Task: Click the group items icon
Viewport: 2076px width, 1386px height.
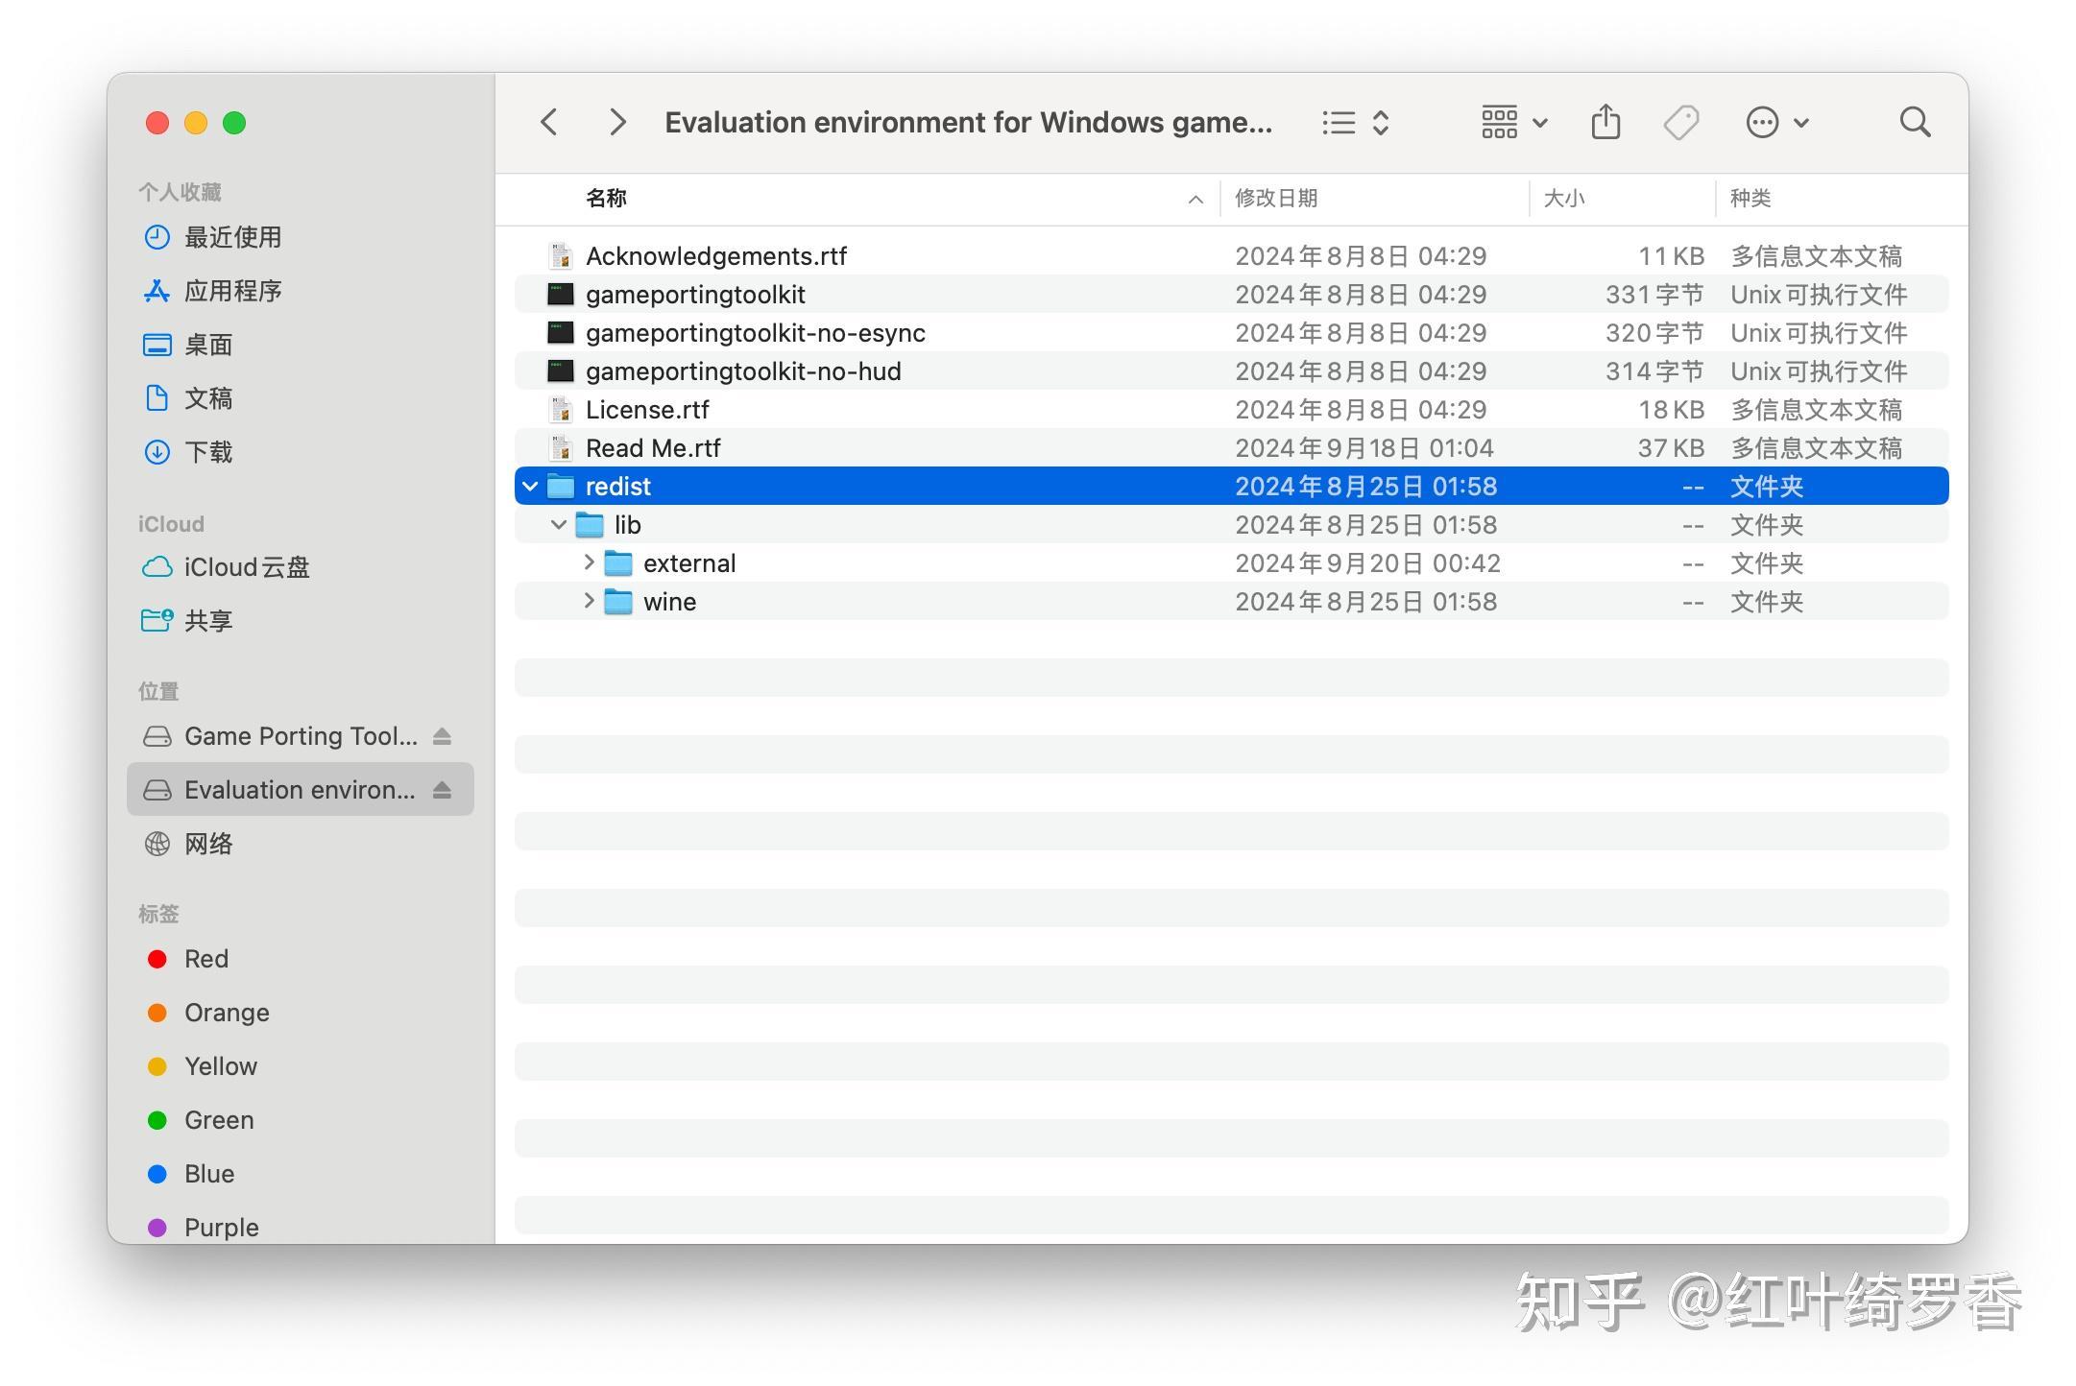Action: click(x=1499, y=122)
